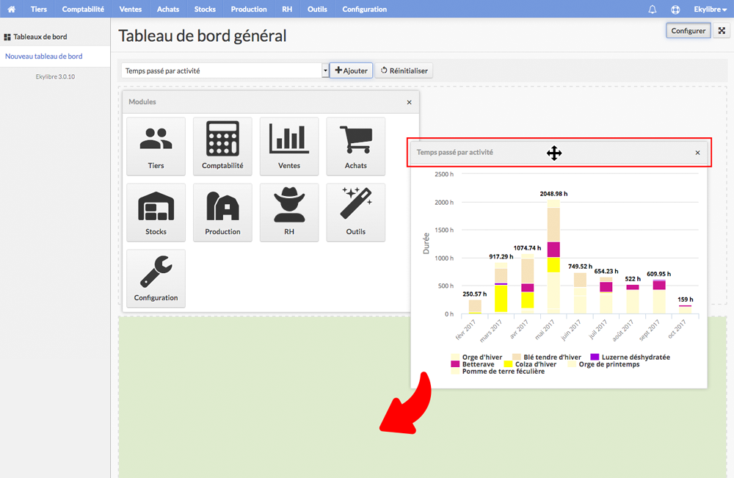Open the Outils magic wand tile
The width and height of the screenshot is (734, 478).
pos(356,212)
